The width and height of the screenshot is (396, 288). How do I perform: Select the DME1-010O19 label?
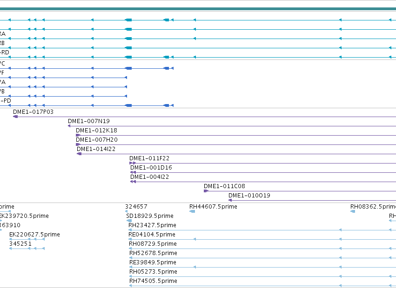tap(249, 196)
